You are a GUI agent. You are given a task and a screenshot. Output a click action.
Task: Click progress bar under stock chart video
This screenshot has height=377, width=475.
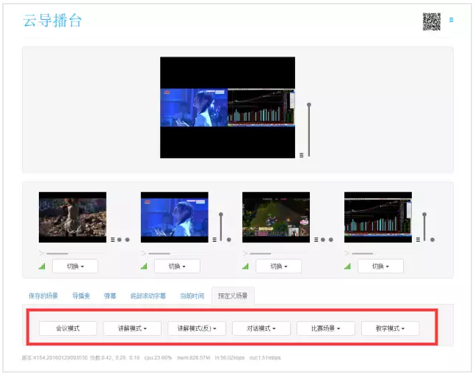(380, 254)
